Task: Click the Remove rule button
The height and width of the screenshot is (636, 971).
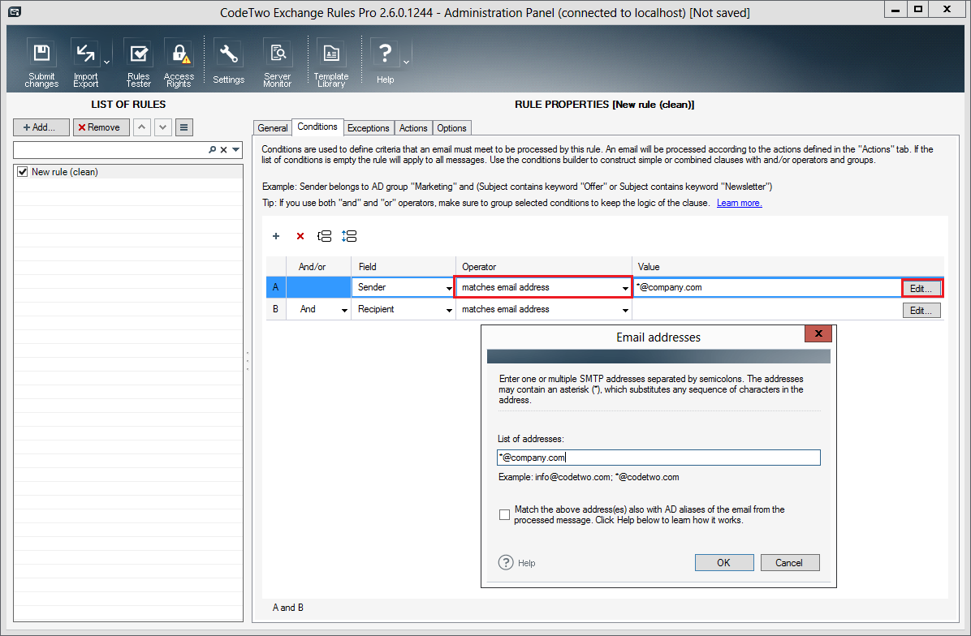Action: (x=101, y=127)
